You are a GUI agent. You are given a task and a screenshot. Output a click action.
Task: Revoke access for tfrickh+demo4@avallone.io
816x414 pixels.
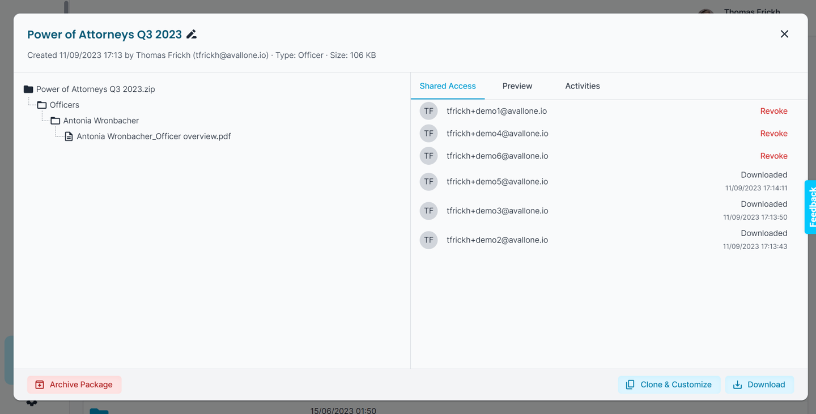773,134
